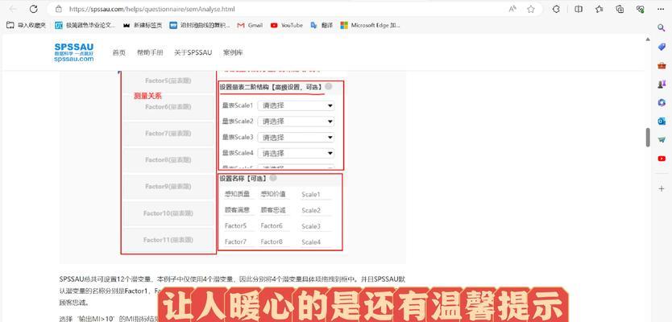Open sidebar YouTube icon

(662, 159)
